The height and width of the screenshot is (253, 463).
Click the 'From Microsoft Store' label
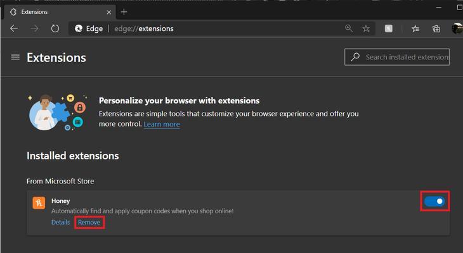pos(60,181)
